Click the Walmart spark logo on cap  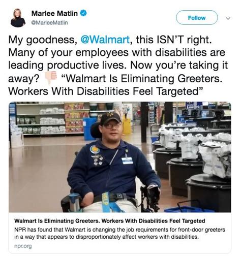tap(110, 116)
